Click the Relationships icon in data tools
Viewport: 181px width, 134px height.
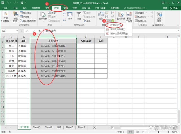pos(113,17)
